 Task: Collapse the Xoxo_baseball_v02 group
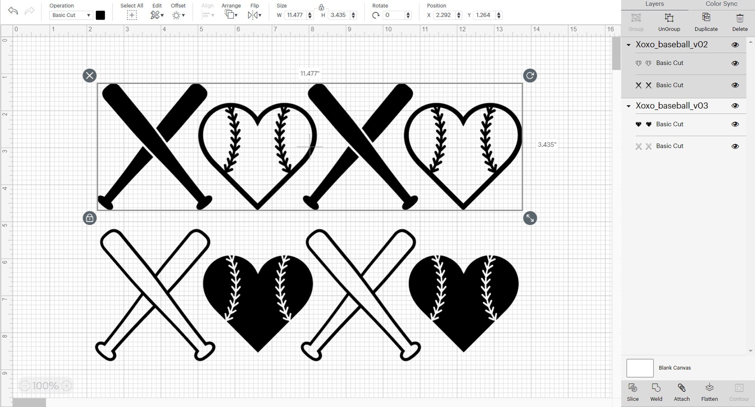[x=628, y=44]
